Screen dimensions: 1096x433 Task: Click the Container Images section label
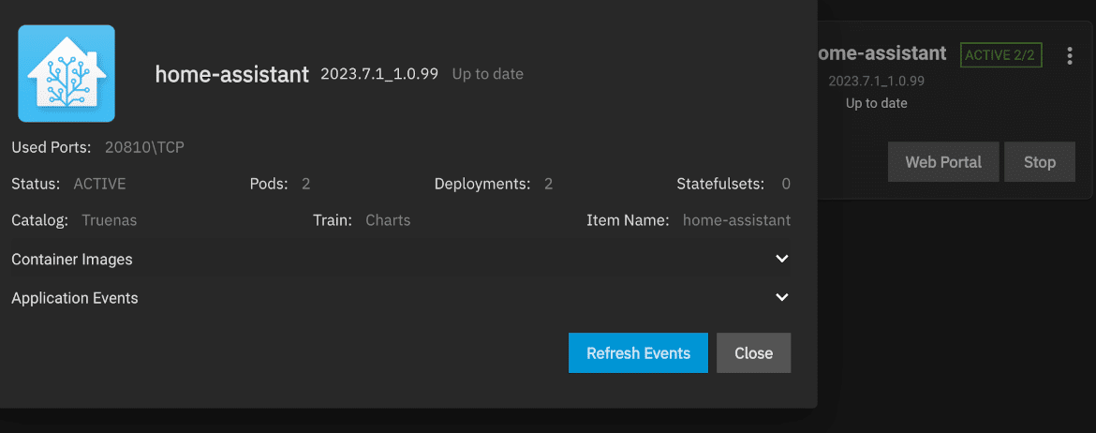pyautogui.click(x=72, y=260)
